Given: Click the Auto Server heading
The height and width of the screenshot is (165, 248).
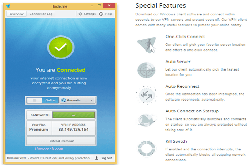Looking at the screenshot, I should (178, 62).
